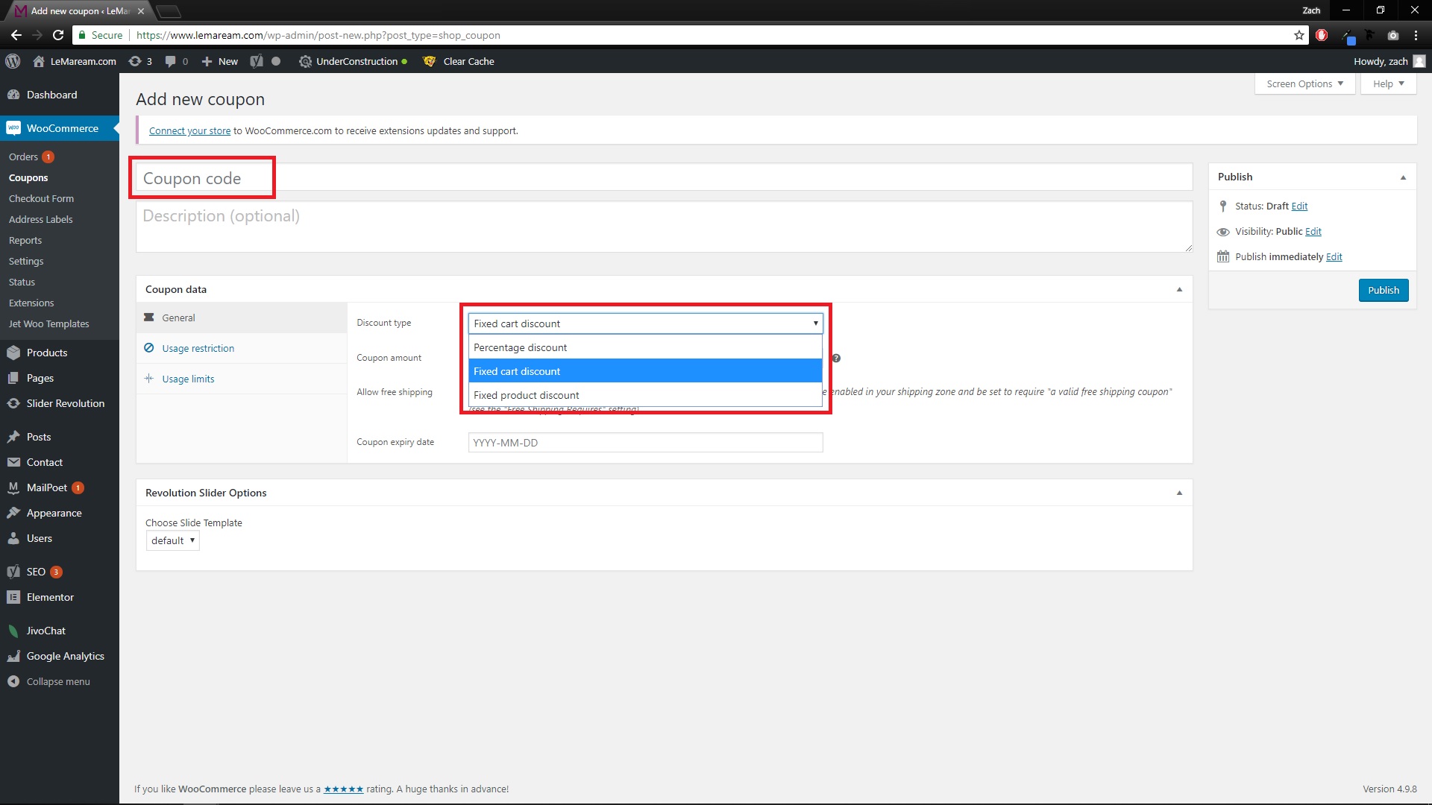Open Address Labels submenu
Image resolution: width=1432 pixels, height=805 pixels.
[x=40, y=219]
